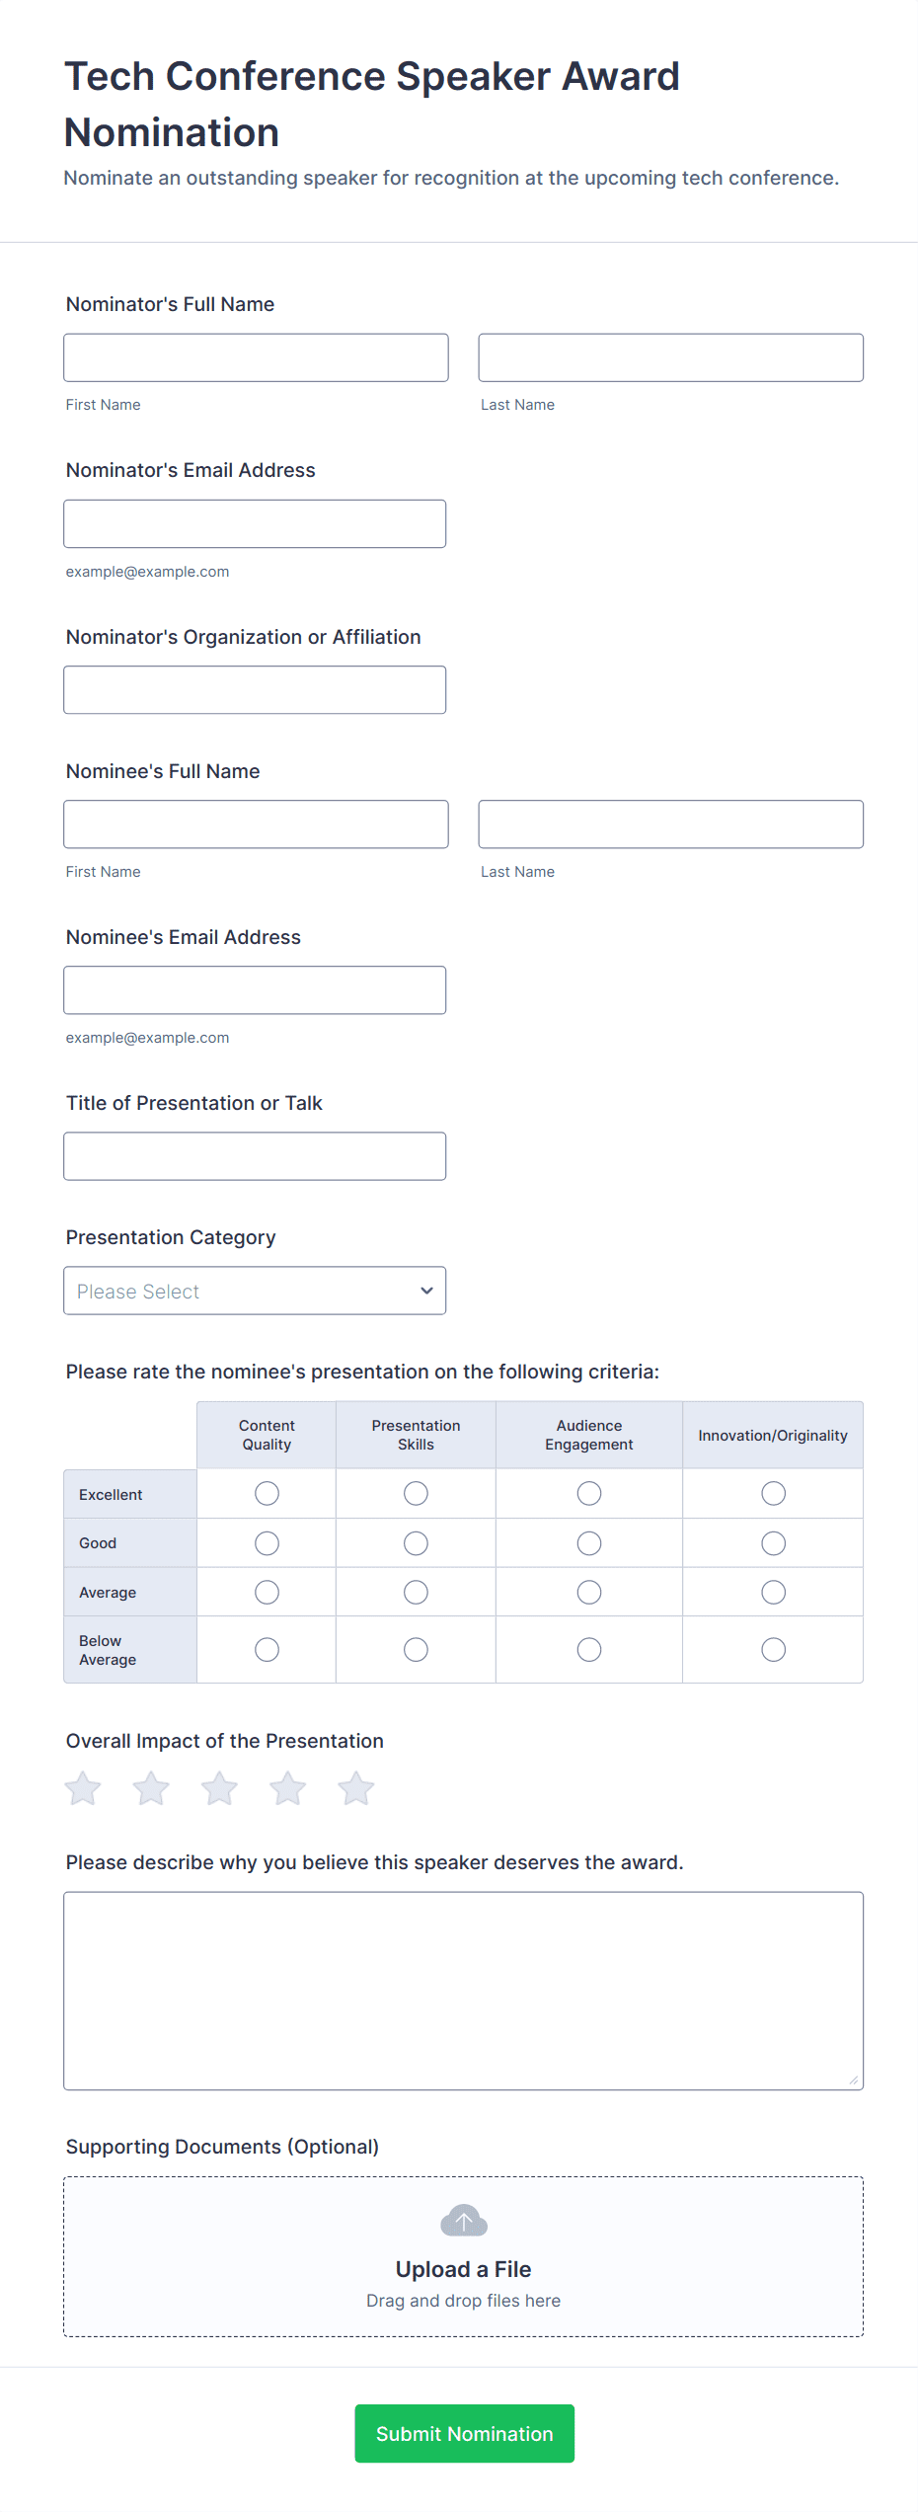This screenshot has height=2512, width=918.
Task: Click the first rating star
Action: pos(83,1788)
